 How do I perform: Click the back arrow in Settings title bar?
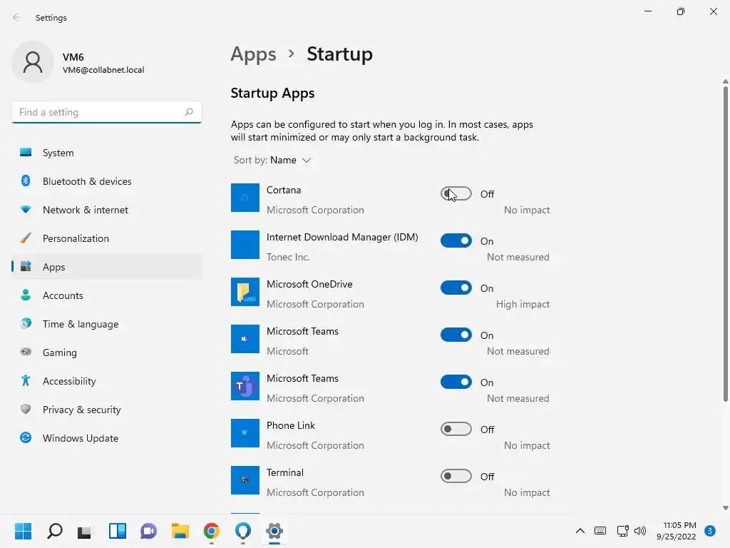point(16,17)
